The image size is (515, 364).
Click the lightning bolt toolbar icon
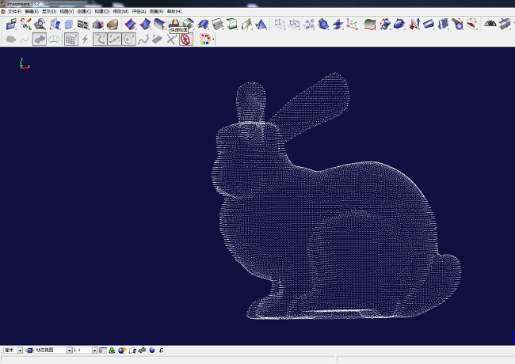coord(85,39)
